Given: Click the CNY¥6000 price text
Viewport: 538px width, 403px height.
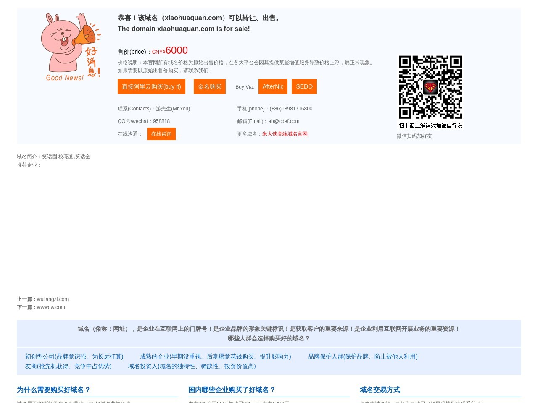Looking at the screenshot, I should click(170, 50).
